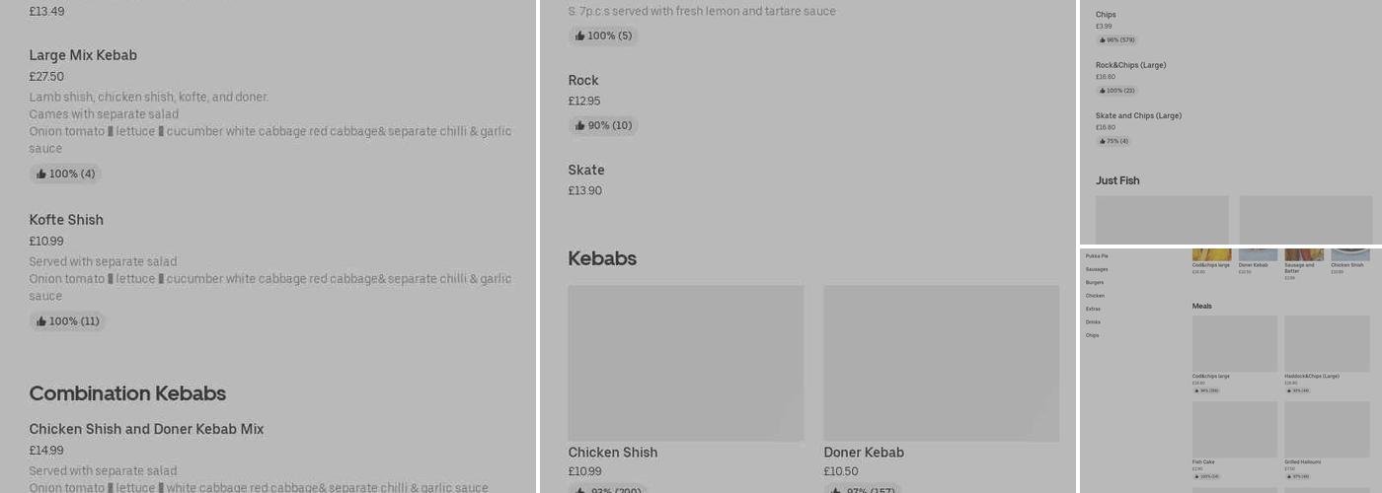
Task: Go to the Drinks category in the sidebar
Action: (x=1093, y=322)
